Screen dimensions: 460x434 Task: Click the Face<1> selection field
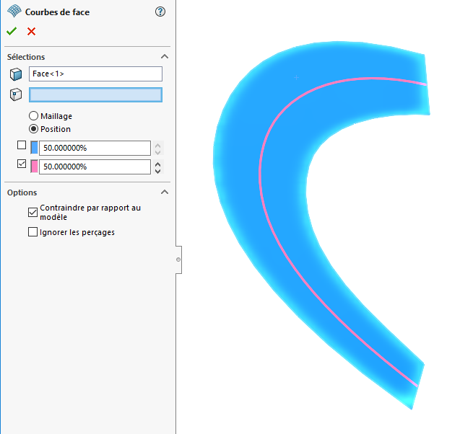pos(95,74)
